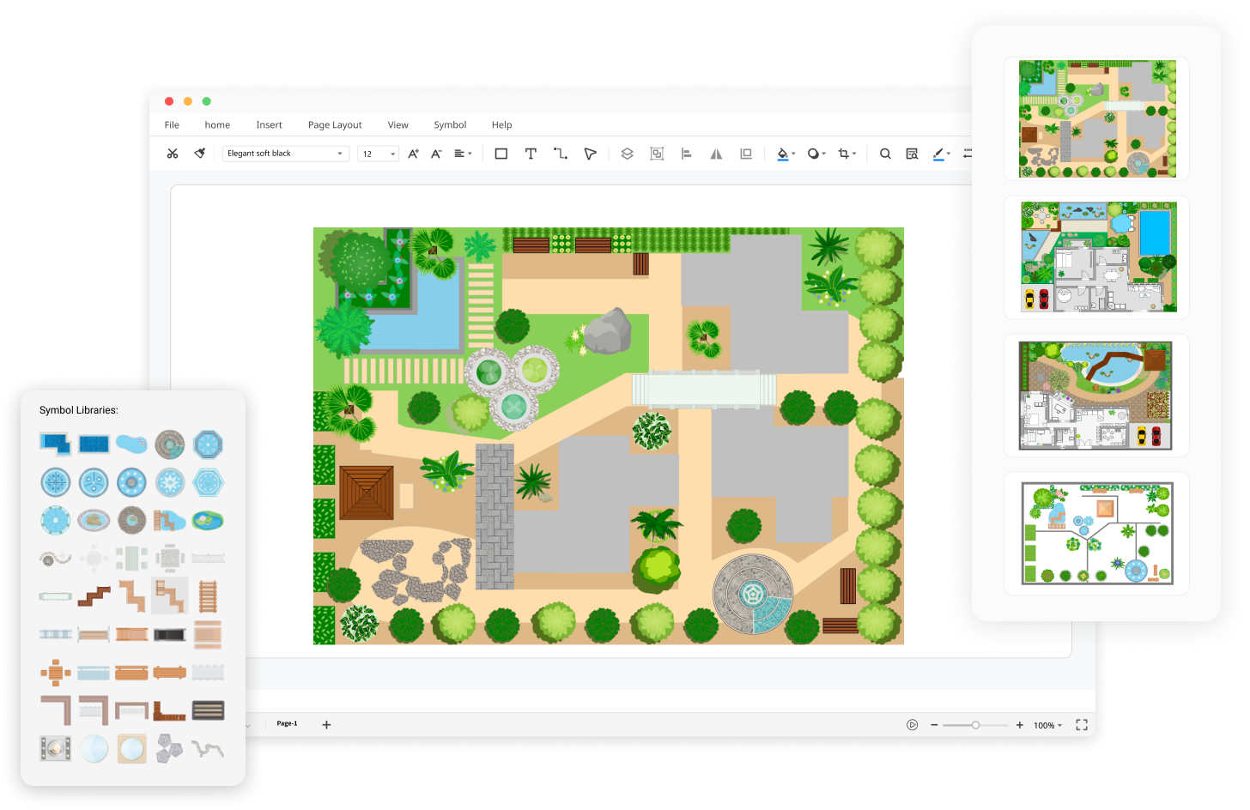This screenshot has height=810, width=1250.
Task: Select the Text tool
Action: pos(531,154)
